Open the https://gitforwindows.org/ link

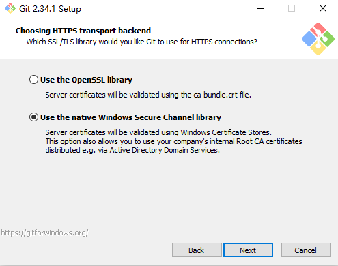click(x=44, y=233)
